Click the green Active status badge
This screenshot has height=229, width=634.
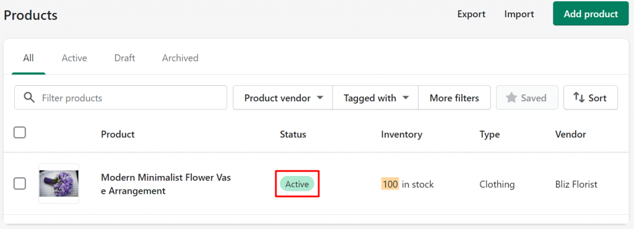point(297,184)
